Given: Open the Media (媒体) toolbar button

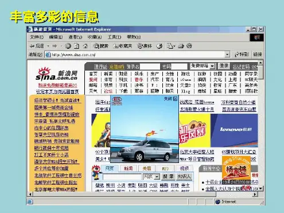Looking at the screenshot, I should click(145, 46).
